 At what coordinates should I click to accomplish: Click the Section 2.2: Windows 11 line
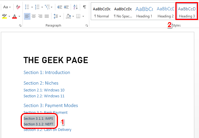coord(44,96)
